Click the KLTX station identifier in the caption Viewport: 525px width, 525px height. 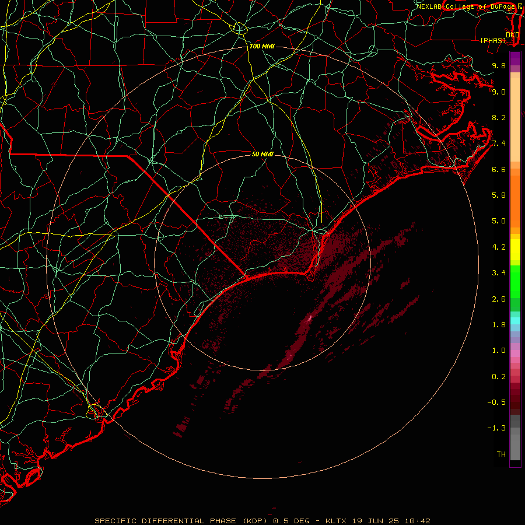337,521
